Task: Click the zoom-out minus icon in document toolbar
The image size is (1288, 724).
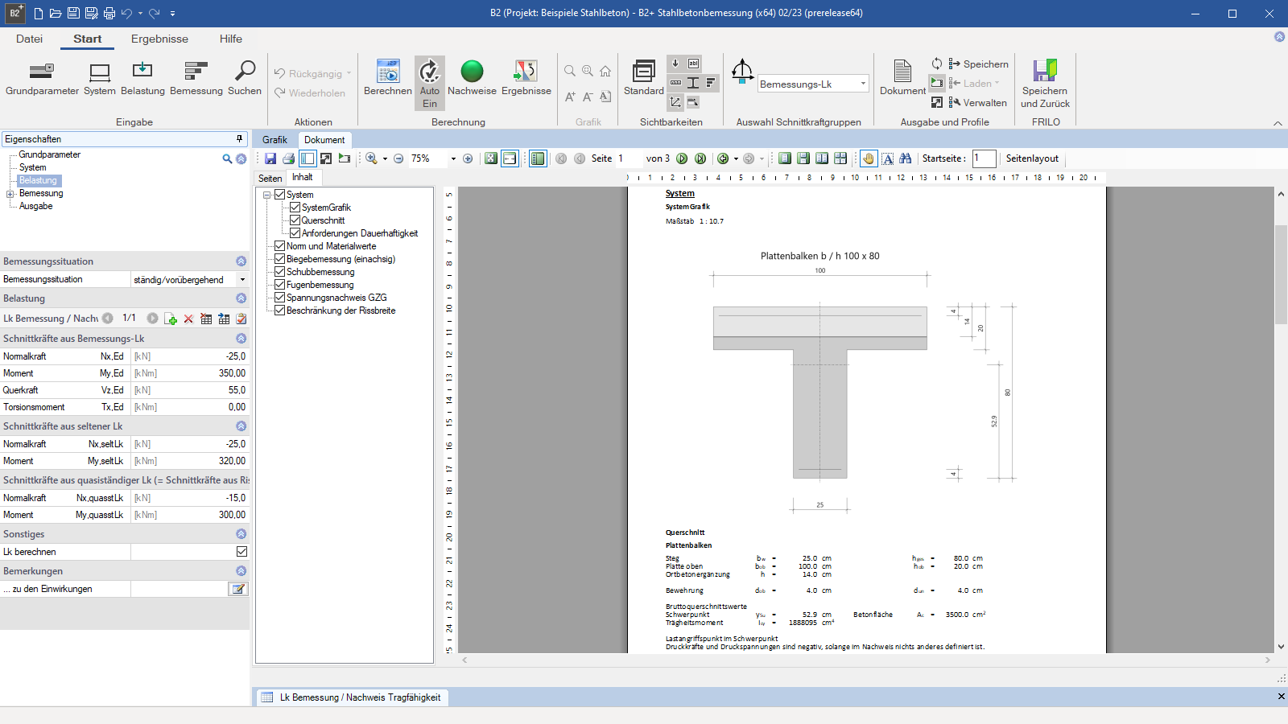Action: click(x=398, y=158)
